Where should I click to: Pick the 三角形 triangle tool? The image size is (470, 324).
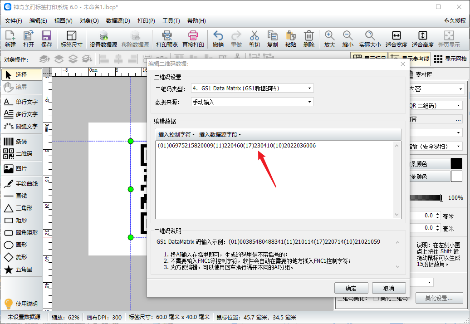tap(22, 208)
